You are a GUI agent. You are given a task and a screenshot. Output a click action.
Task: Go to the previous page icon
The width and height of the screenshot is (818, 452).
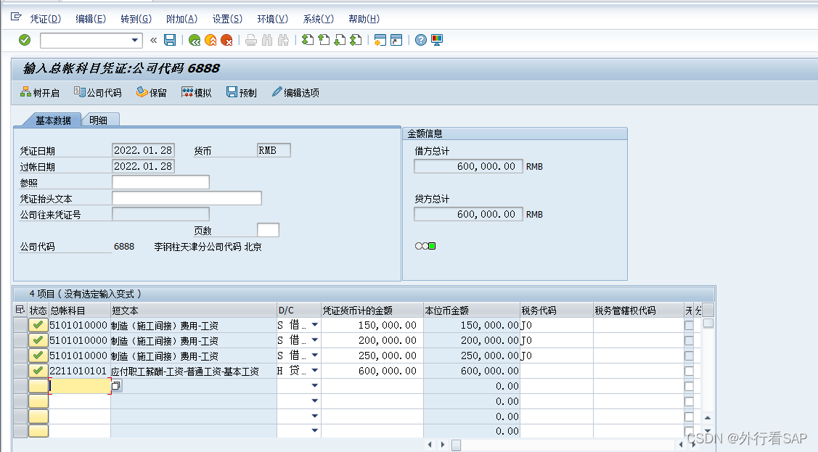click(324, 40)
